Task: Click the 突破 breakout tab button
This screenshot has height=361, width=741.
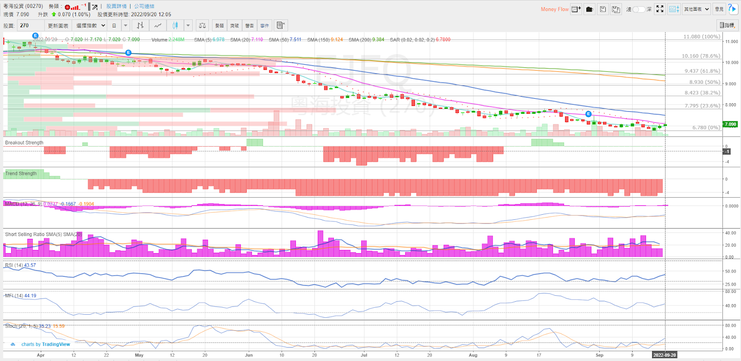Action: [235, 25]
